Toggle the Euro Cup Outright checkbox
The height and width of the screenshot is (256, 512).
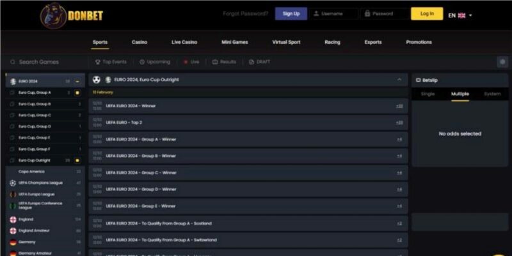[x=12, y=160]
